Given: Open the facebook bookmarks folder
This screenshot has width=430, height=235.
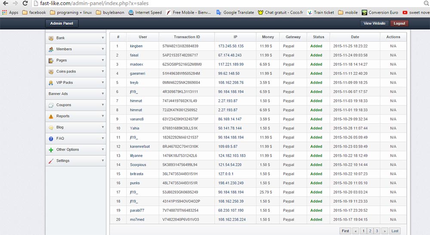Looking at the screenshot, I should [34, 12].
